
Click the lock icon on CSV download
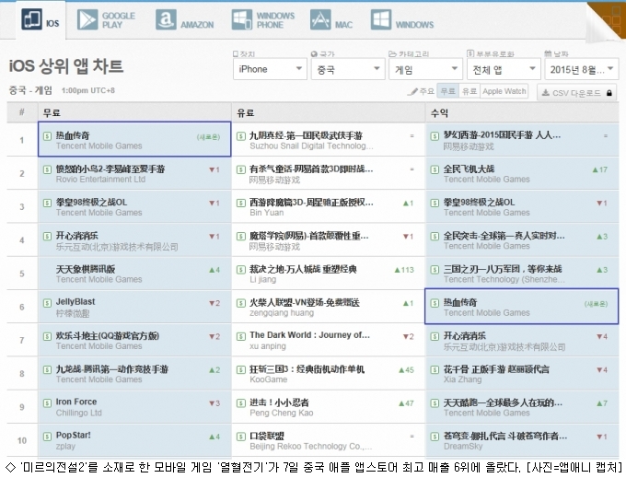pos(609,93)
